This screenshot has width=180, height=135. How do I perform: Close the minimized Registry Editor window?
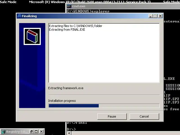tap(41, 132)
